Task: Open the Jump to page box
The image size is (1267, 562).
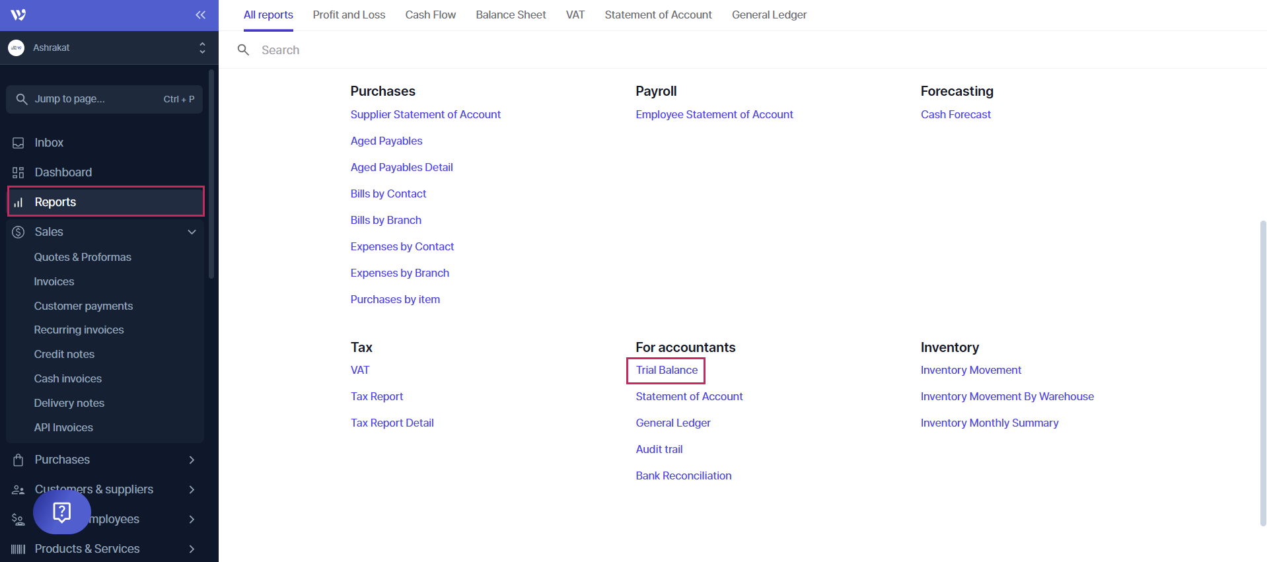Action: click(104, 99)
